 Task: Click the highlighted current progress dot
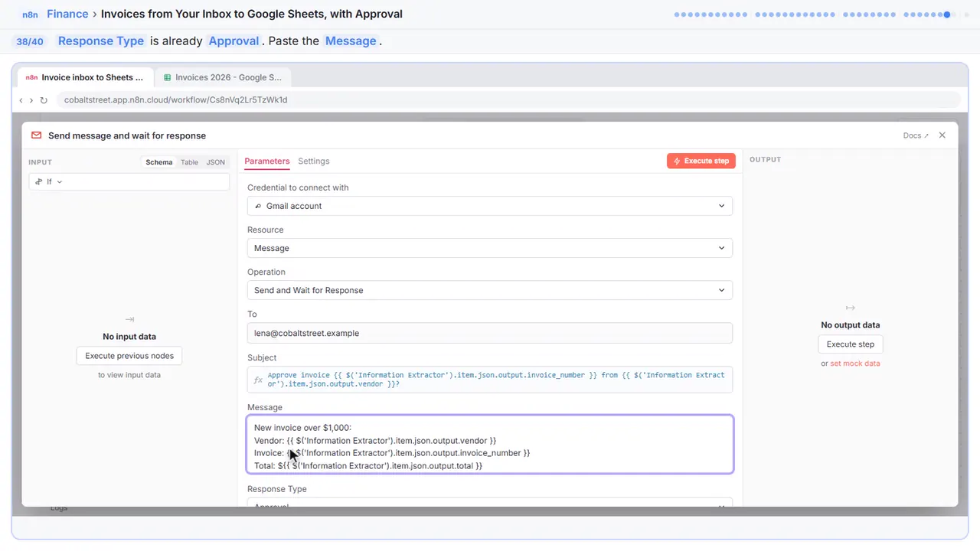click(x=947, y=15)
